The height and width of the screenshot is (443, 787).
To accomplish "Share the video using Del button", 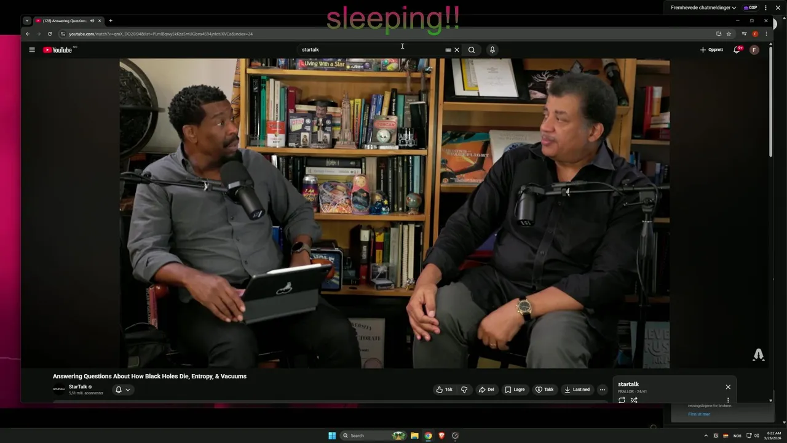I will tap(486, 389).
